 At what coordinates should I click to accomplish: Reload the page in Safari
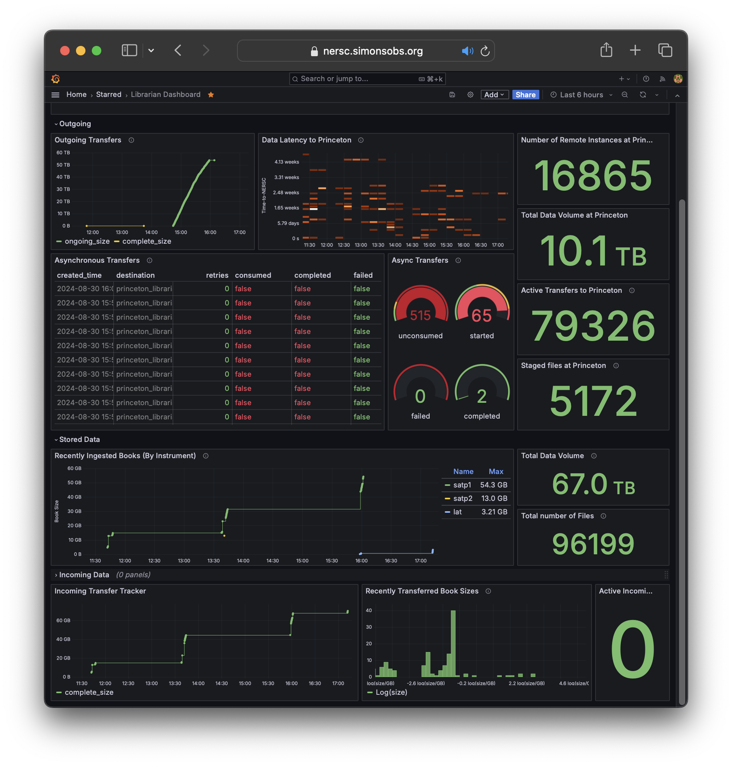pos(485,51)
